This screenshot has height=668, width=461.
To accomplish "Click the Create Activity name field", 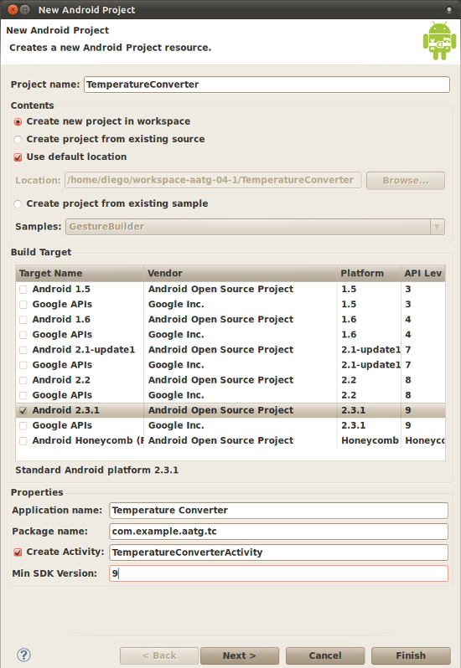I will 278,552.
